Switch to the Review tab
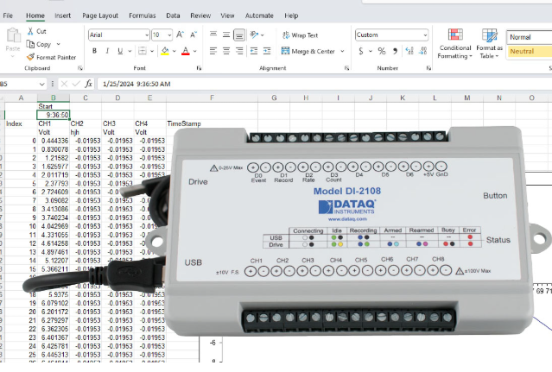552x372 pixels. [x=200, y=16]
